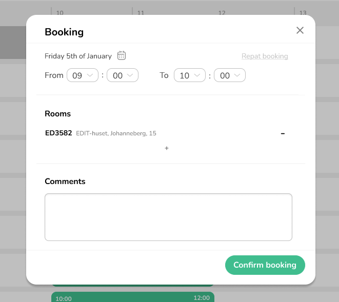Click the hour 11 timeline header

coord(141,12)
